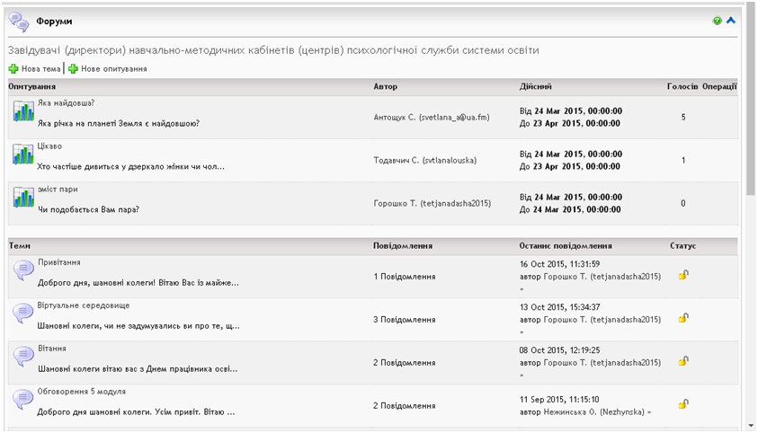Sort polls by the Автор column header

coord(385,86)
